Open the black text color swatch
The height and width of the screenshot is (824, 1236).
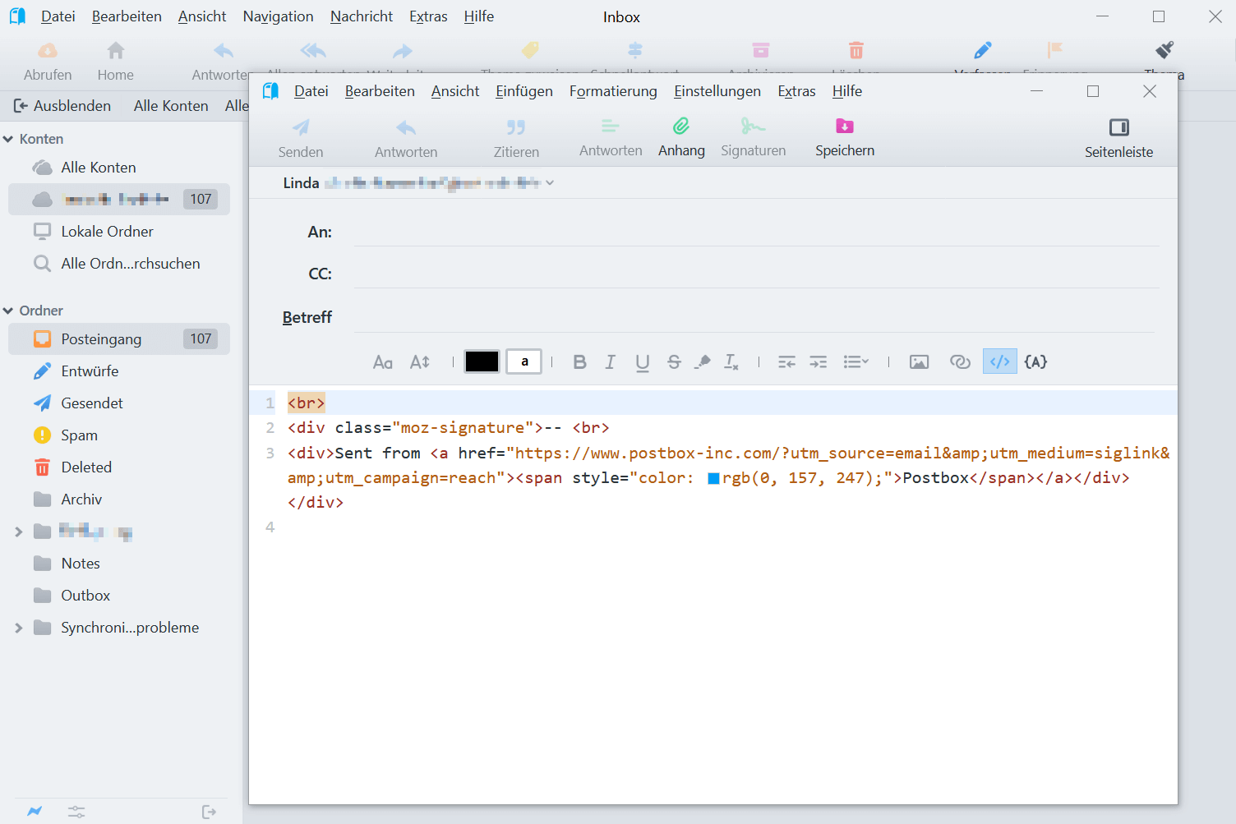tap(482, 361)
